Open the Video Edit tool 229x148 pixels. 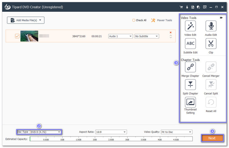(x=190, y=26)
